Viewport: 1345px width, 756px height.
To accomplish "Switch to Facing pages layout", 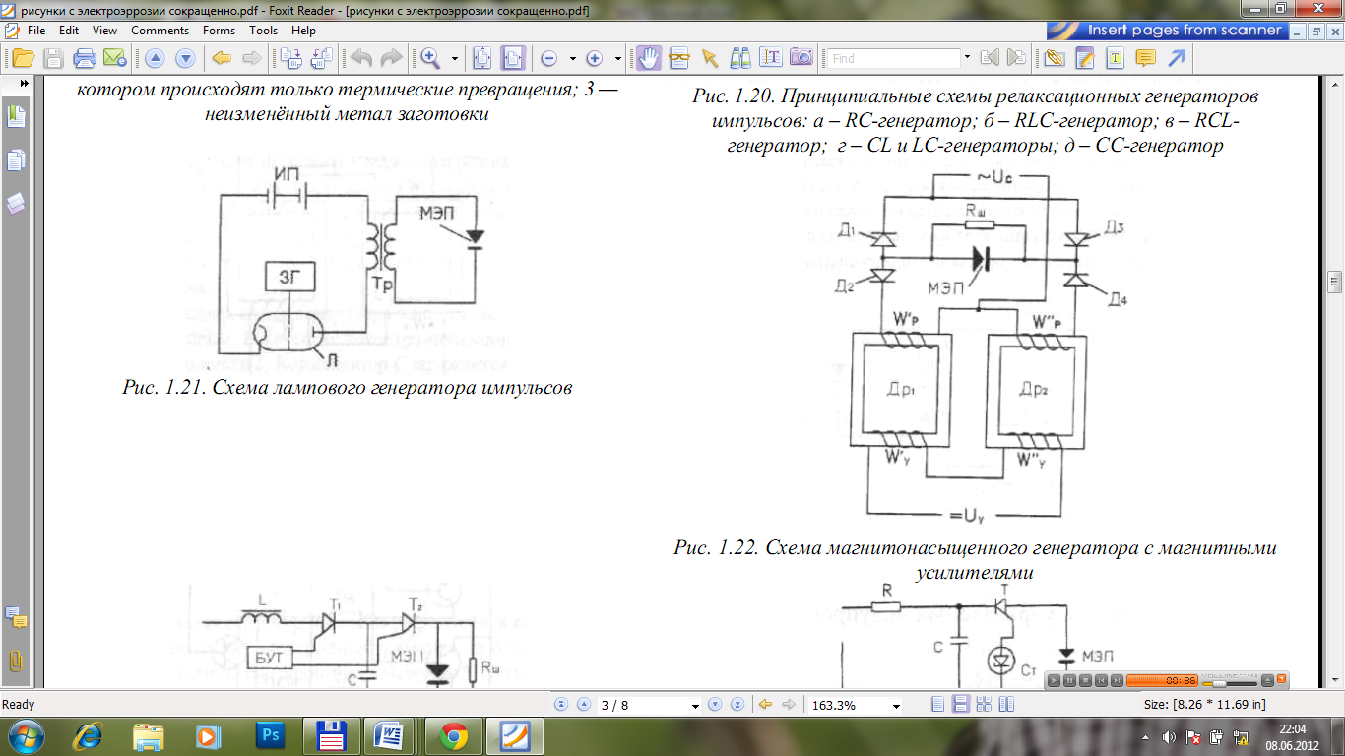I will coord(1005,705).
